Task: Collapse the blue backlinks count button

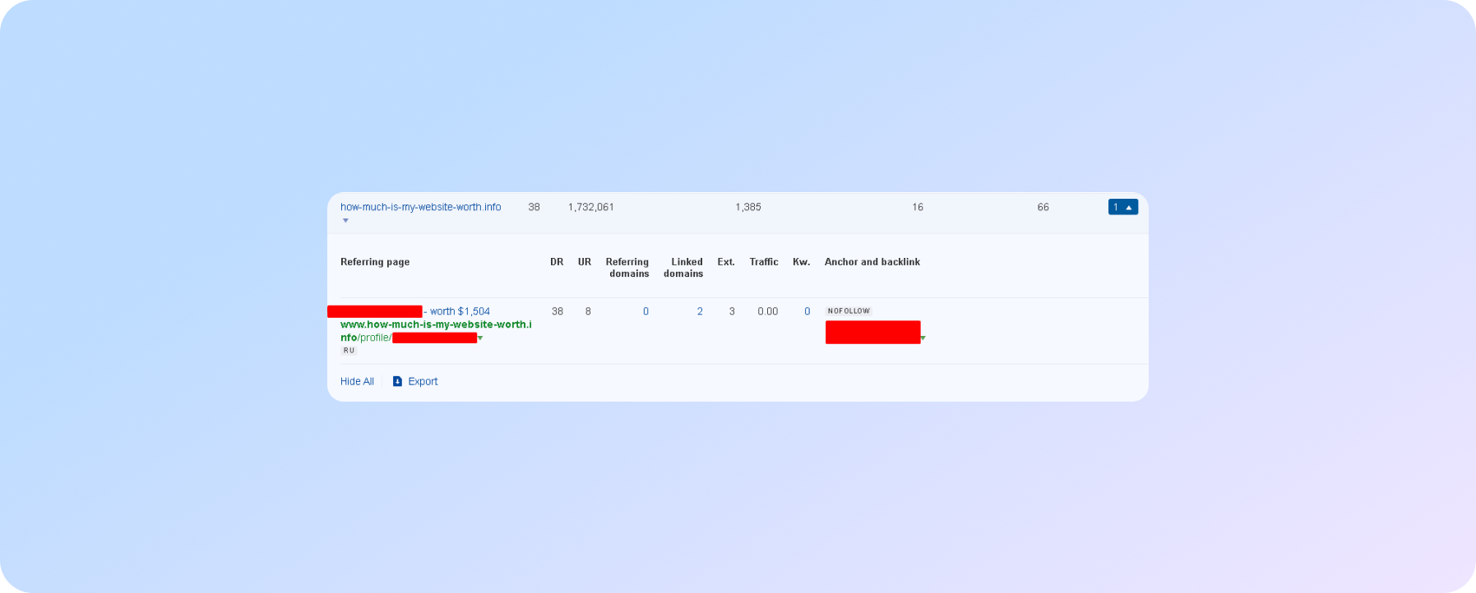Action: tap(1122, 207)
